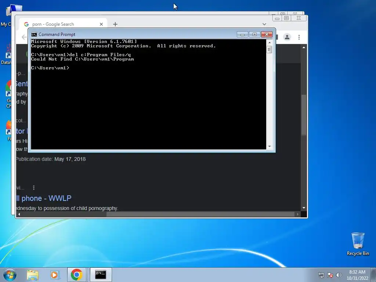The width and height of the screenshot is (376, 282).
Task: Click the 'Publication date: May 17, 2018' text
Action: (51, 159)
